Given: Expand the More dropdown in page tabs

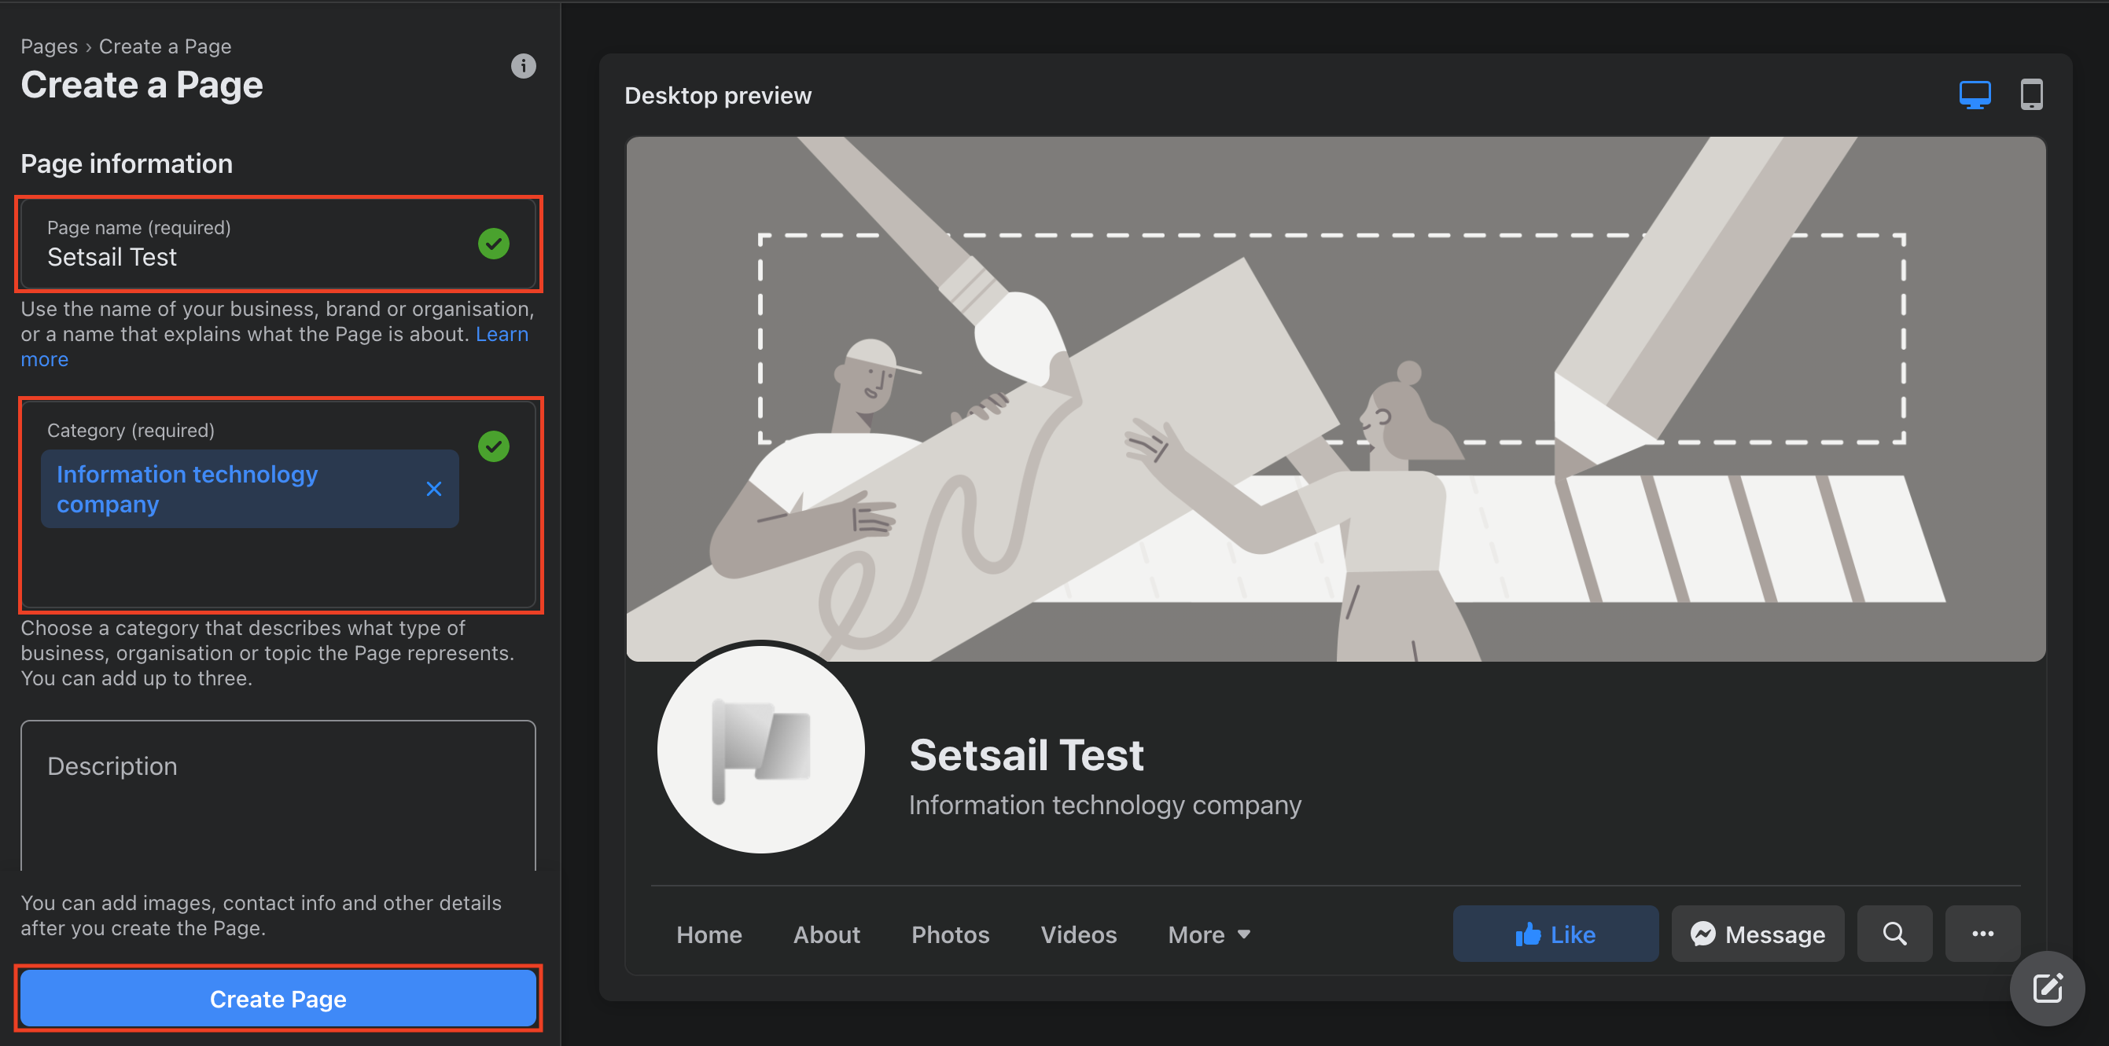Looking at the screenshot, I should (1209, 934).
